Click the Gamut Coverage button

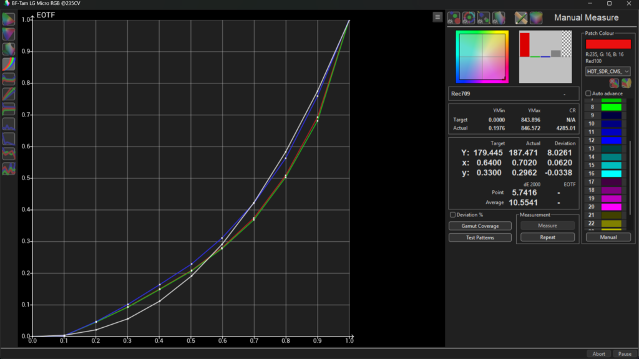pos(480,226)
